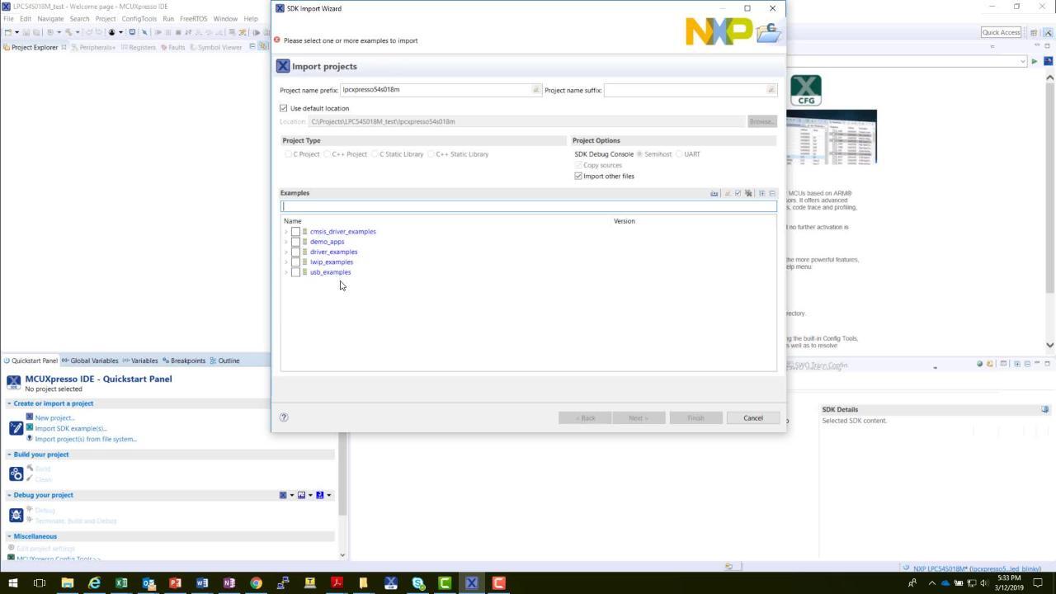Viewport: 1056px width, 594px height.
Task: Expand the cmsis_driver_examples tree node
Action: coord(286,232)
